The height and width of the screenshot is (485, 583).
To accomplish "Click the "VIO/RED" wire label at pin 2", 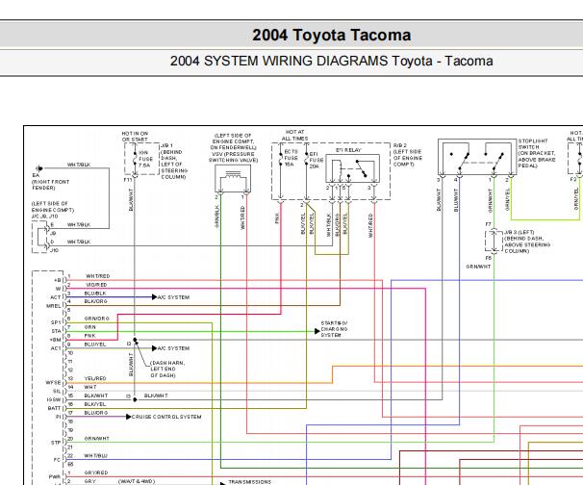I will pyautogui.click(x=96, y=285).
